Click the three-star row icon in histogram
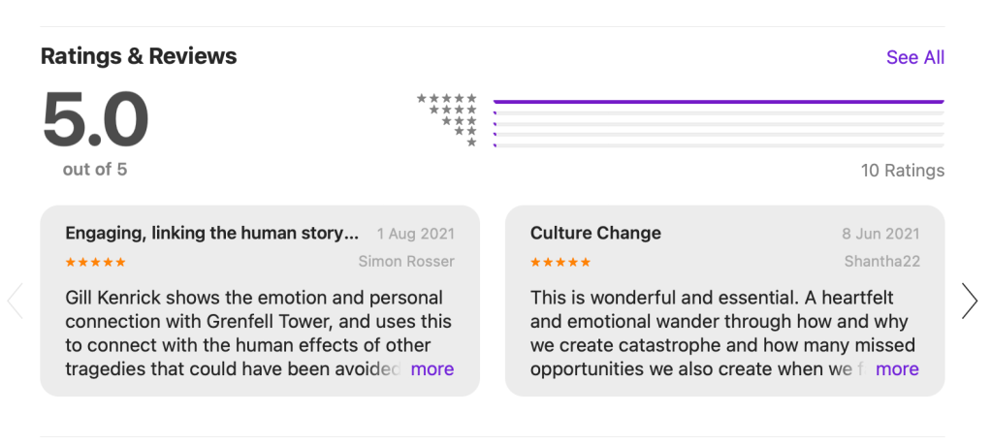The image size is (992, 446). click(x=459, y=120)
